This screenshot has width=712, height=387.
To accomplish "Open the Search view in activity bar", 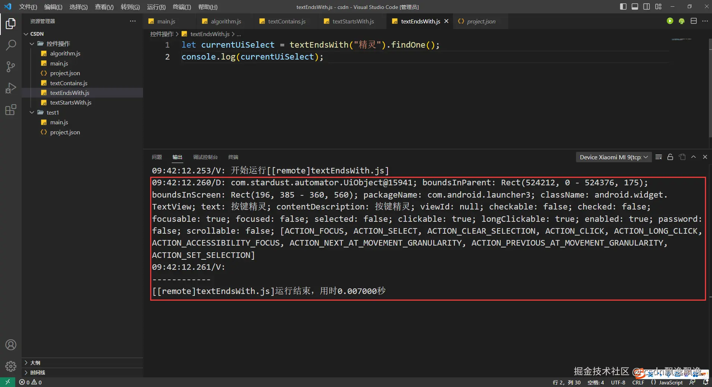I will coord(11,45).
